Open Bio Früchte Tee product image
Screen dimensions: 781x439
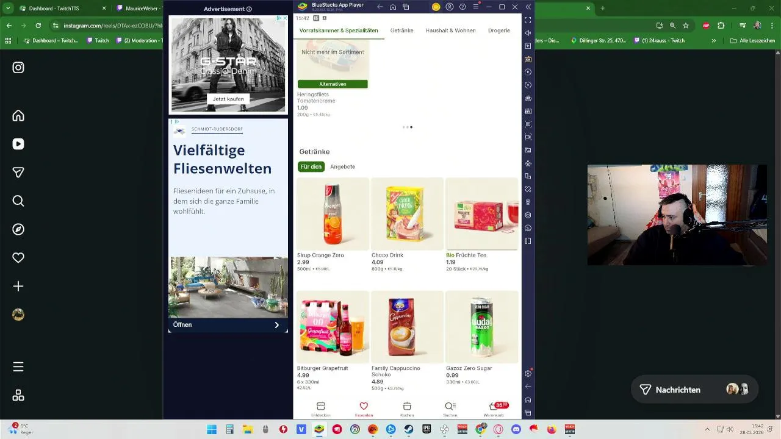click(x=481, y=214)
